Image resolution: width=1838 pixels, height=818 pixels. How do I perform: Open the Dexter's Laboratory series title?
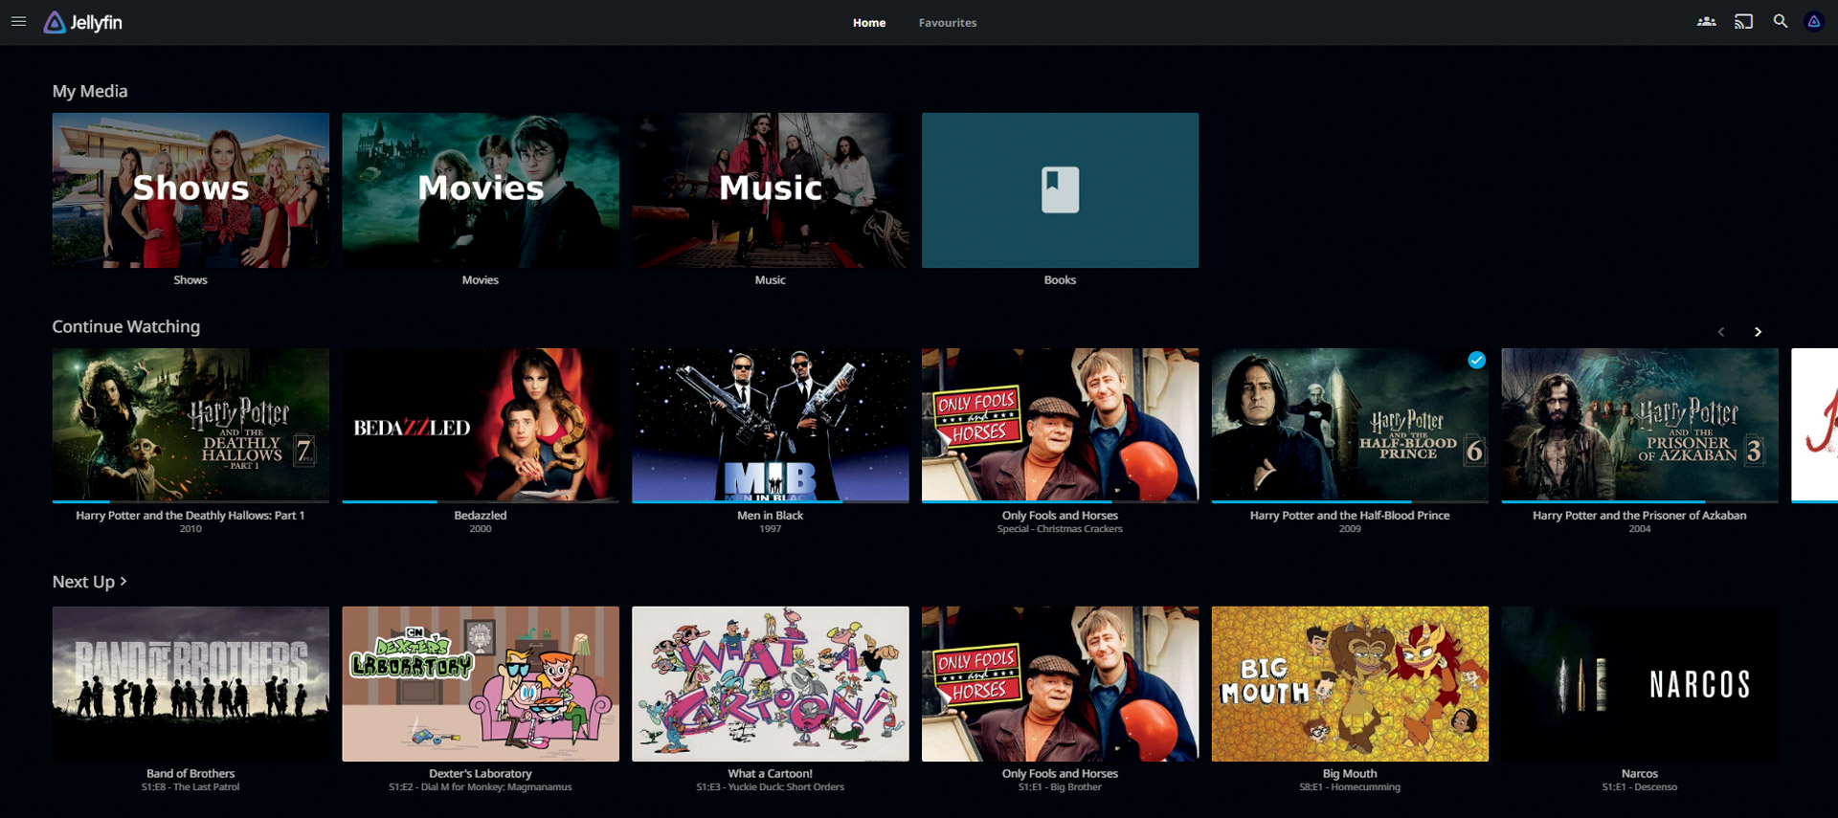(x=481, y=774)
